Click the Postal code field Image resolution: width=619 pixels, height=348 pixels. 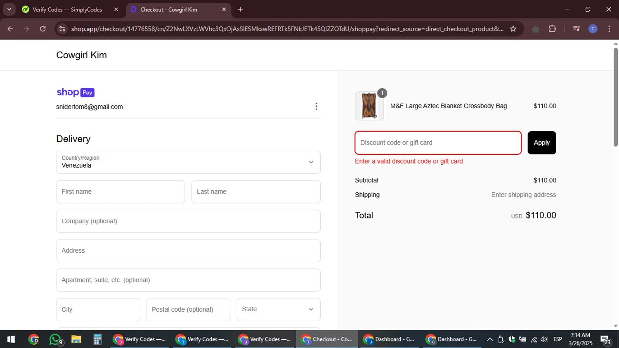point(188,310)
